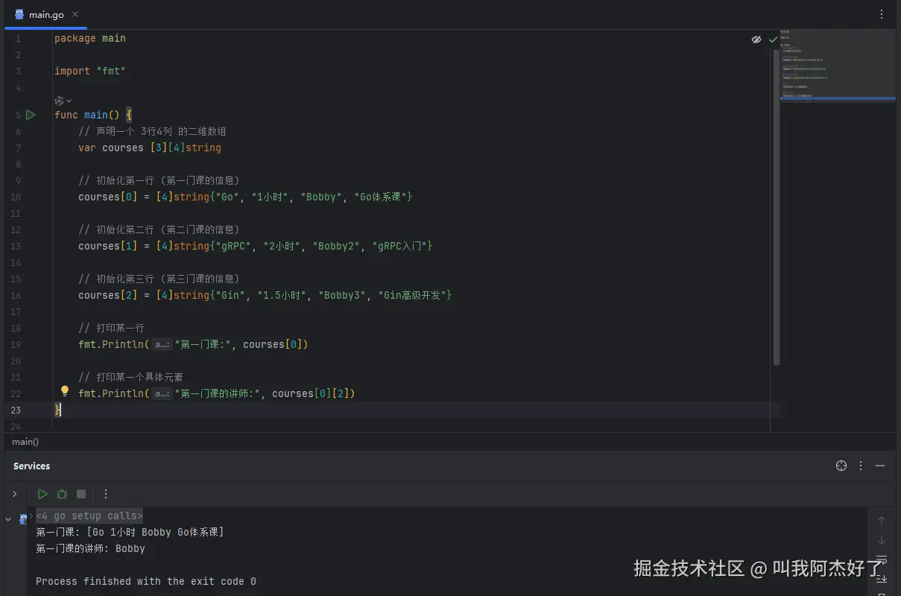Image resolution: width=901 pixels, height=596 pixels.
Task: Click the editor vertical scrollbar thumb
Action: pos(776,206)
